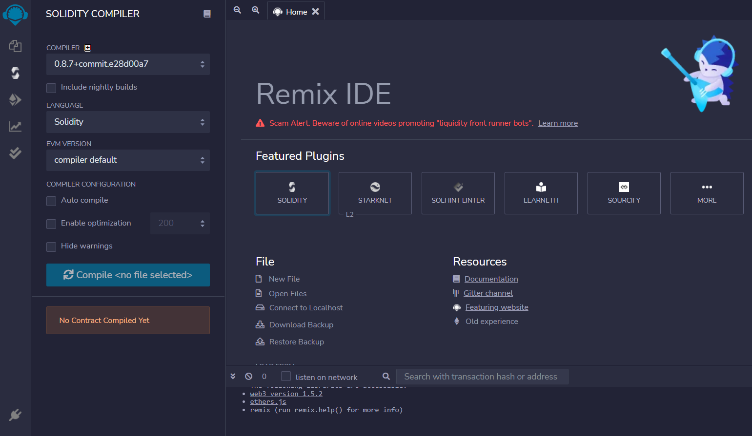Enable the Auto compile option
The width and height of the screenshot is (752, 436).
click(x=51, y=201)
